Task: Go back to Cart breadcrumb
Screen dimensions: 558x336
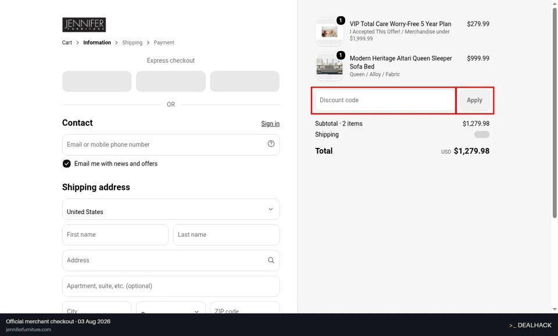Action: coord(67,42)
